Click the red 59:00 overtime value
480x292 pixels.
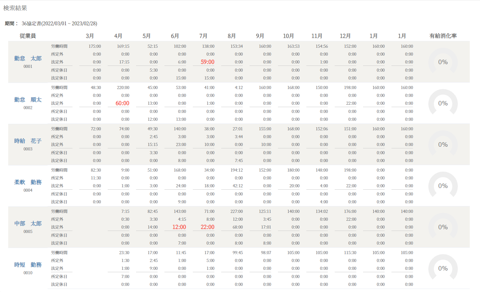[208, 62]
